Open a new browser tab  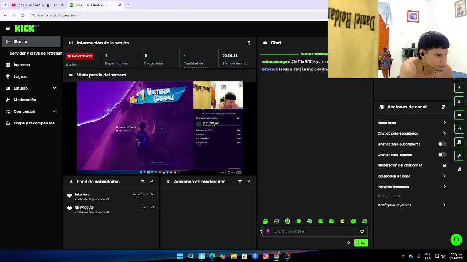point(129,5)
